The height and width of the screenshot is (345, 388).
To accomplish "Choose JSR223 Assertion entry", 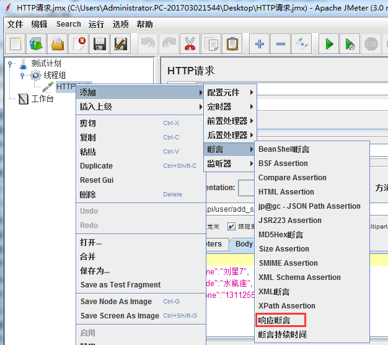I will [312, 221].
